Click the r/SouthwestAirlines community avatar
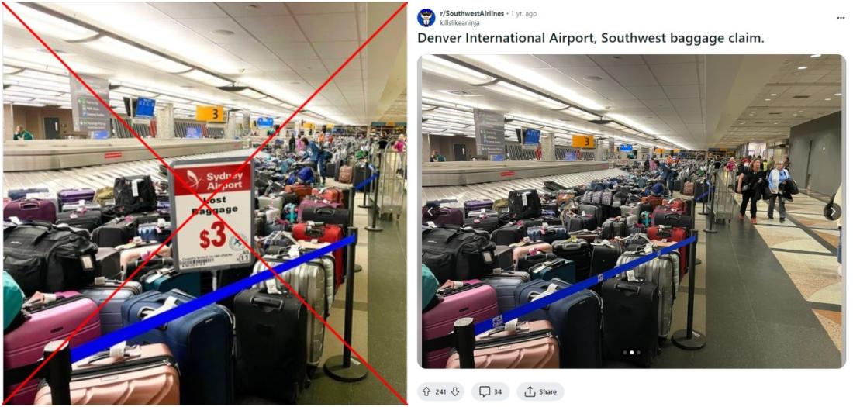Image resolution: width=853 pixels, height=407 pixels. click(427, 17)
